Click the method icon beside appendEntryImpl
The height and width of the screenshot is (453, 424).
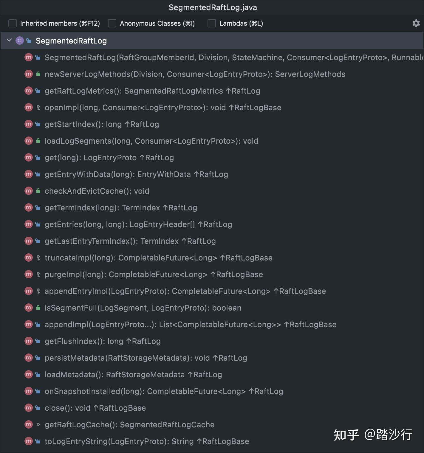coord(28,291)
